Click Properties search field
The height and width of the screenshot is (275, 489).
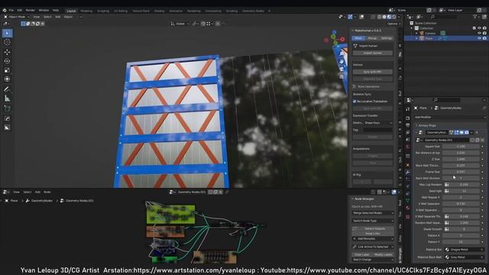pyautogui.click(x=447, y=100)
